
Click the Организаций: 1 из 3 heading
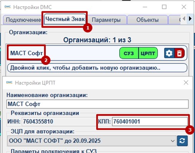click(97, 40)
